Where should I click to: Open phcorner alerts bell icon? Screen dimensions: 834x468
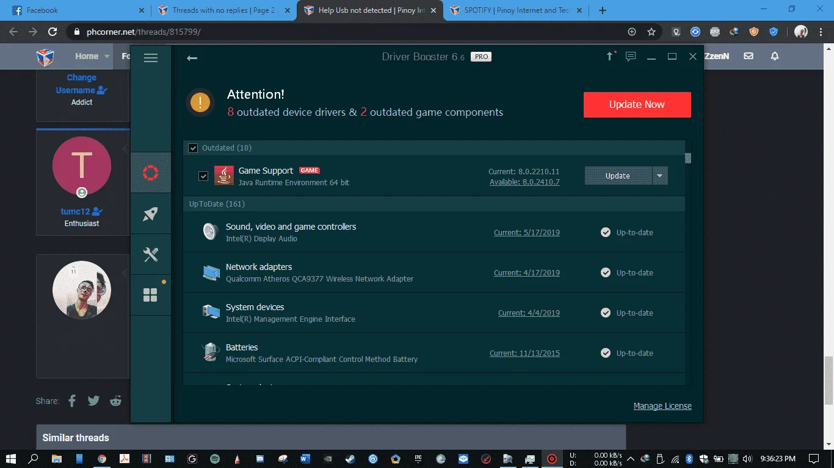(x=775, y=56)
